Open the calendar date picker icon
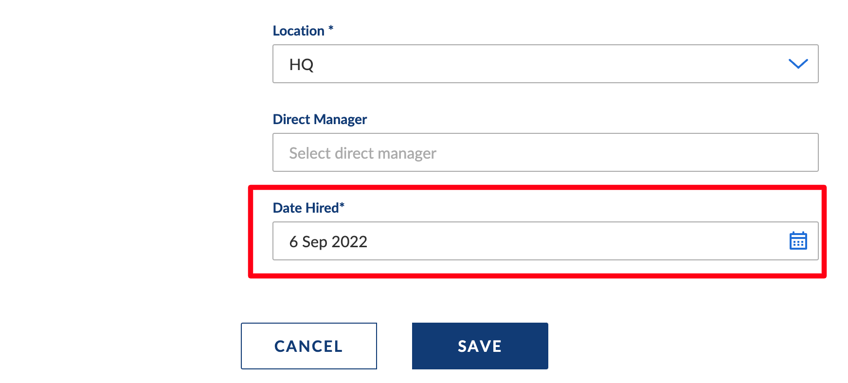The width and height of the screenshot is (848, 383). pos(798,241)
